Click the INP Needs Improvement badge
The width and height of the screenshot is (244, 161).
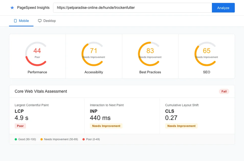[106, 126]
